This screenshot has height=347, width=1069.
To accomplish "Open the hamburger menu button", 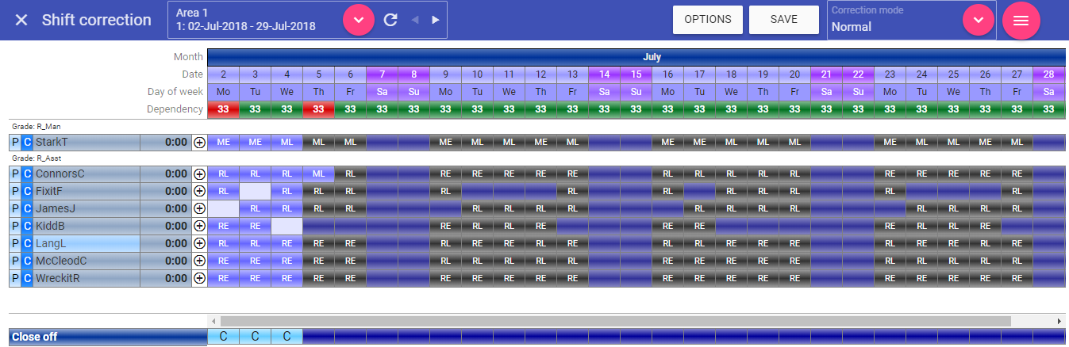I will 1021,21.
